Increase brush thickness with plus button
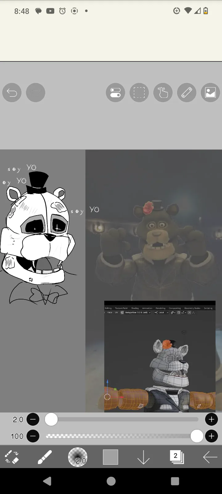The width and height of the screenshot is (222, 494). pyautogui.click(x=212, y=419)
